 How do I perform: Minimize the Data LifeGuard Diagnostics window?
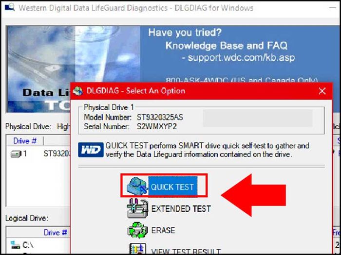pos(333,8)
